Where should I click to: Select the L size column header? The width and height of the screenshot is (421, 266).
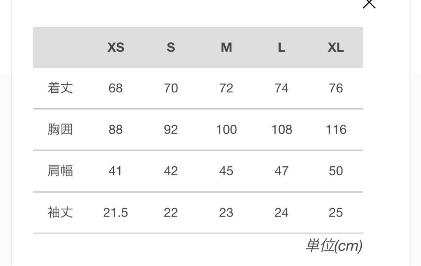click(x=281, y=48)
